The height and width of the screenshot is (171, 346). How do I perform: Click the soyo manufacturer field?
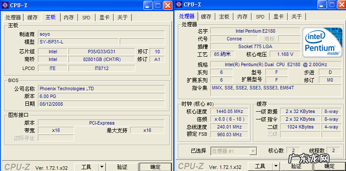click(101, 34)
